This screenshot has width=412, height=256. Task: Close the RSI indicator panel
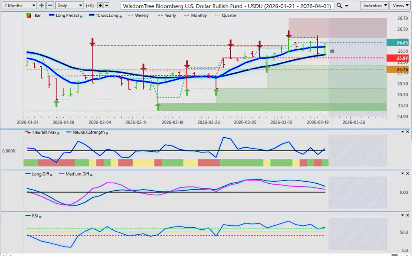tap(408, 216)
